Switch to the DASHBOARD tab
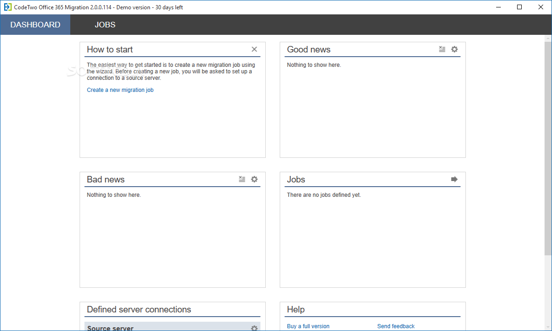The height and width of the screenshot is (331, 552). [35, 25]
